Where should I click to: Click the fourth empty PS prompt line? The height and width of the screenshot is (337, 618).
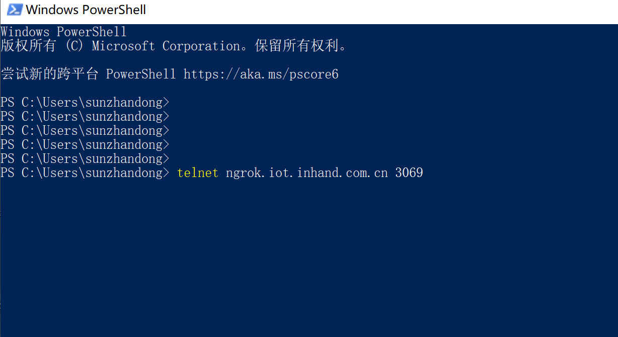point(85,145)
